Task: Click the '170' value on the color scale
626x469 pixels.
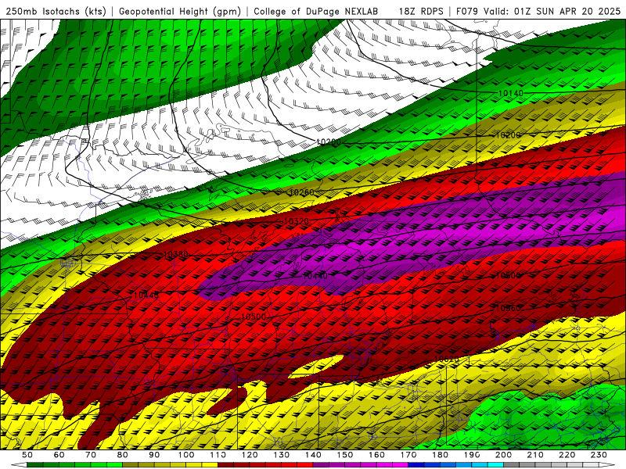Action: [408, 455]
